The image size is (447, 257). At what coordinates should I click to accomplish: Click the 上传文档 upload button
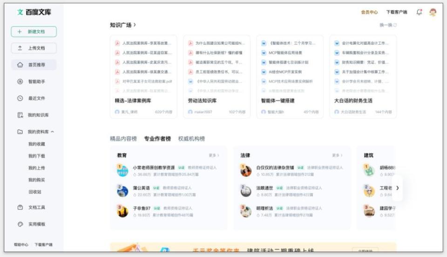[34, 48]
